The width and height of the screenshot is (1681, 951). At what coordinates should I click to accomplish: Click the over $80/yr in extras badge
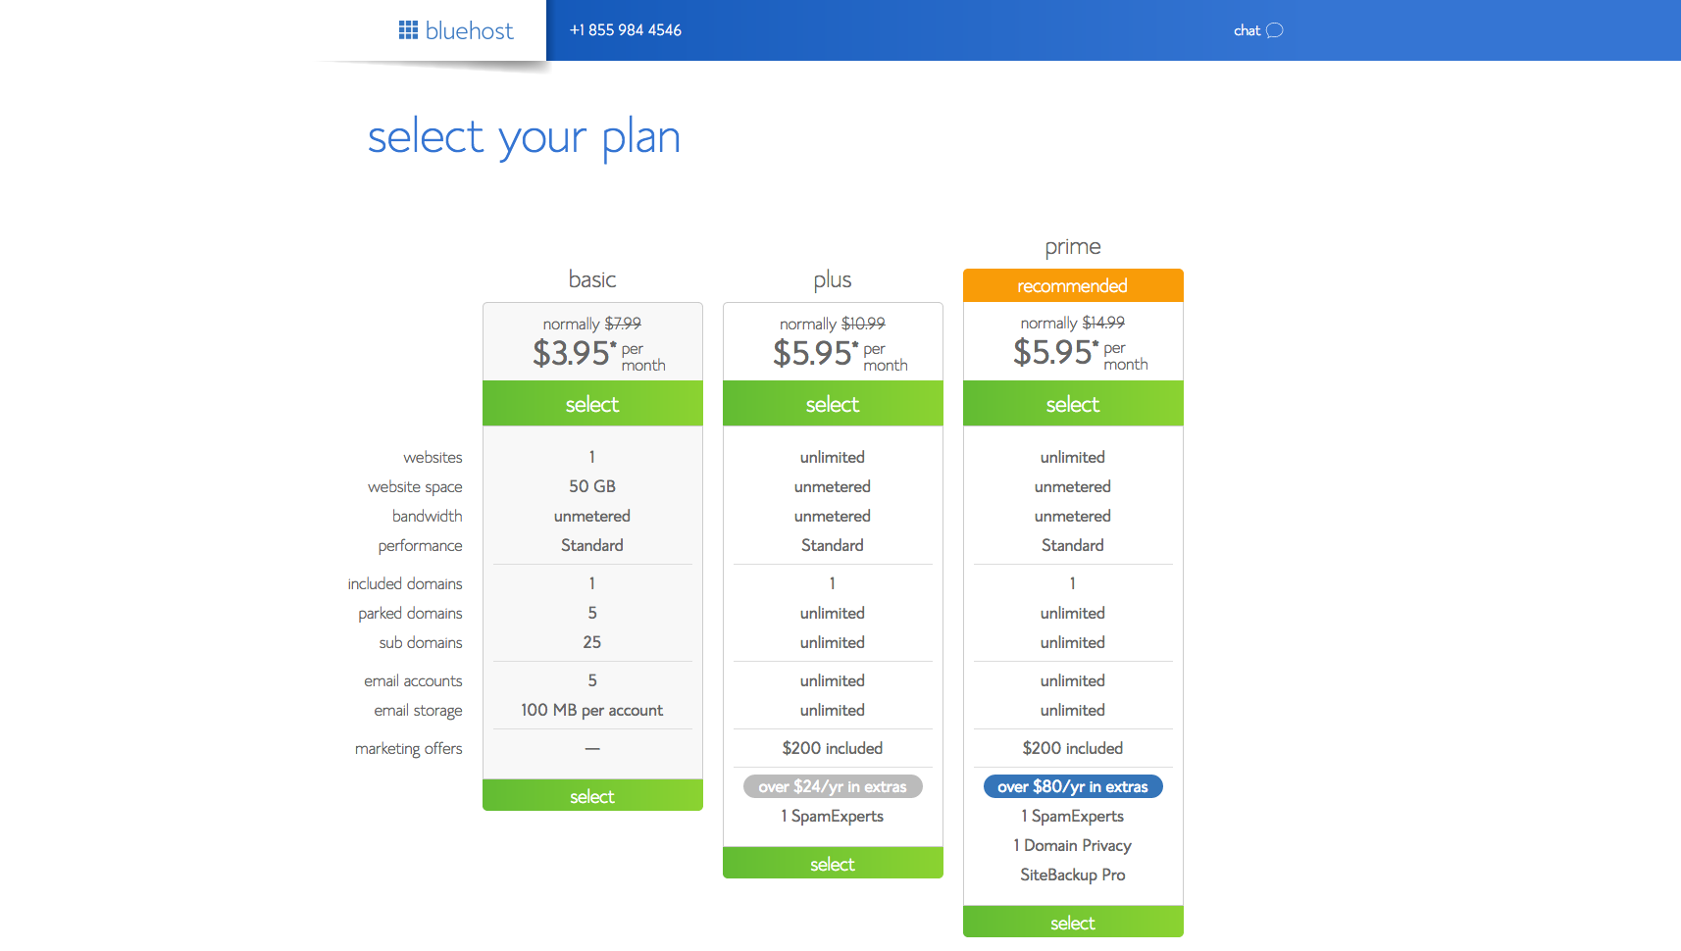click(x=1073, y=786)
